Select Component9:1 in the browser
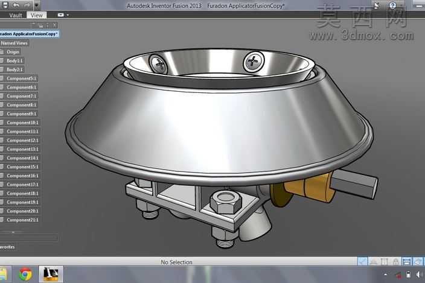 (21, 113)
